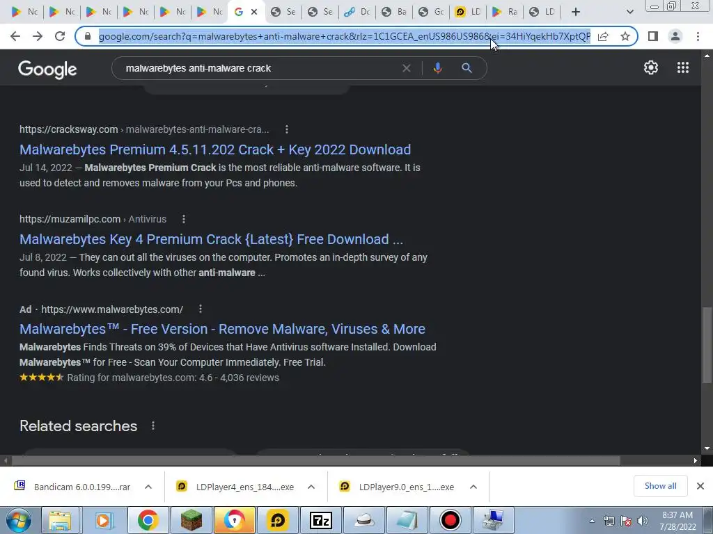
Task: Switch to the 'Gc' browser tab
Action: coord(431,12)
